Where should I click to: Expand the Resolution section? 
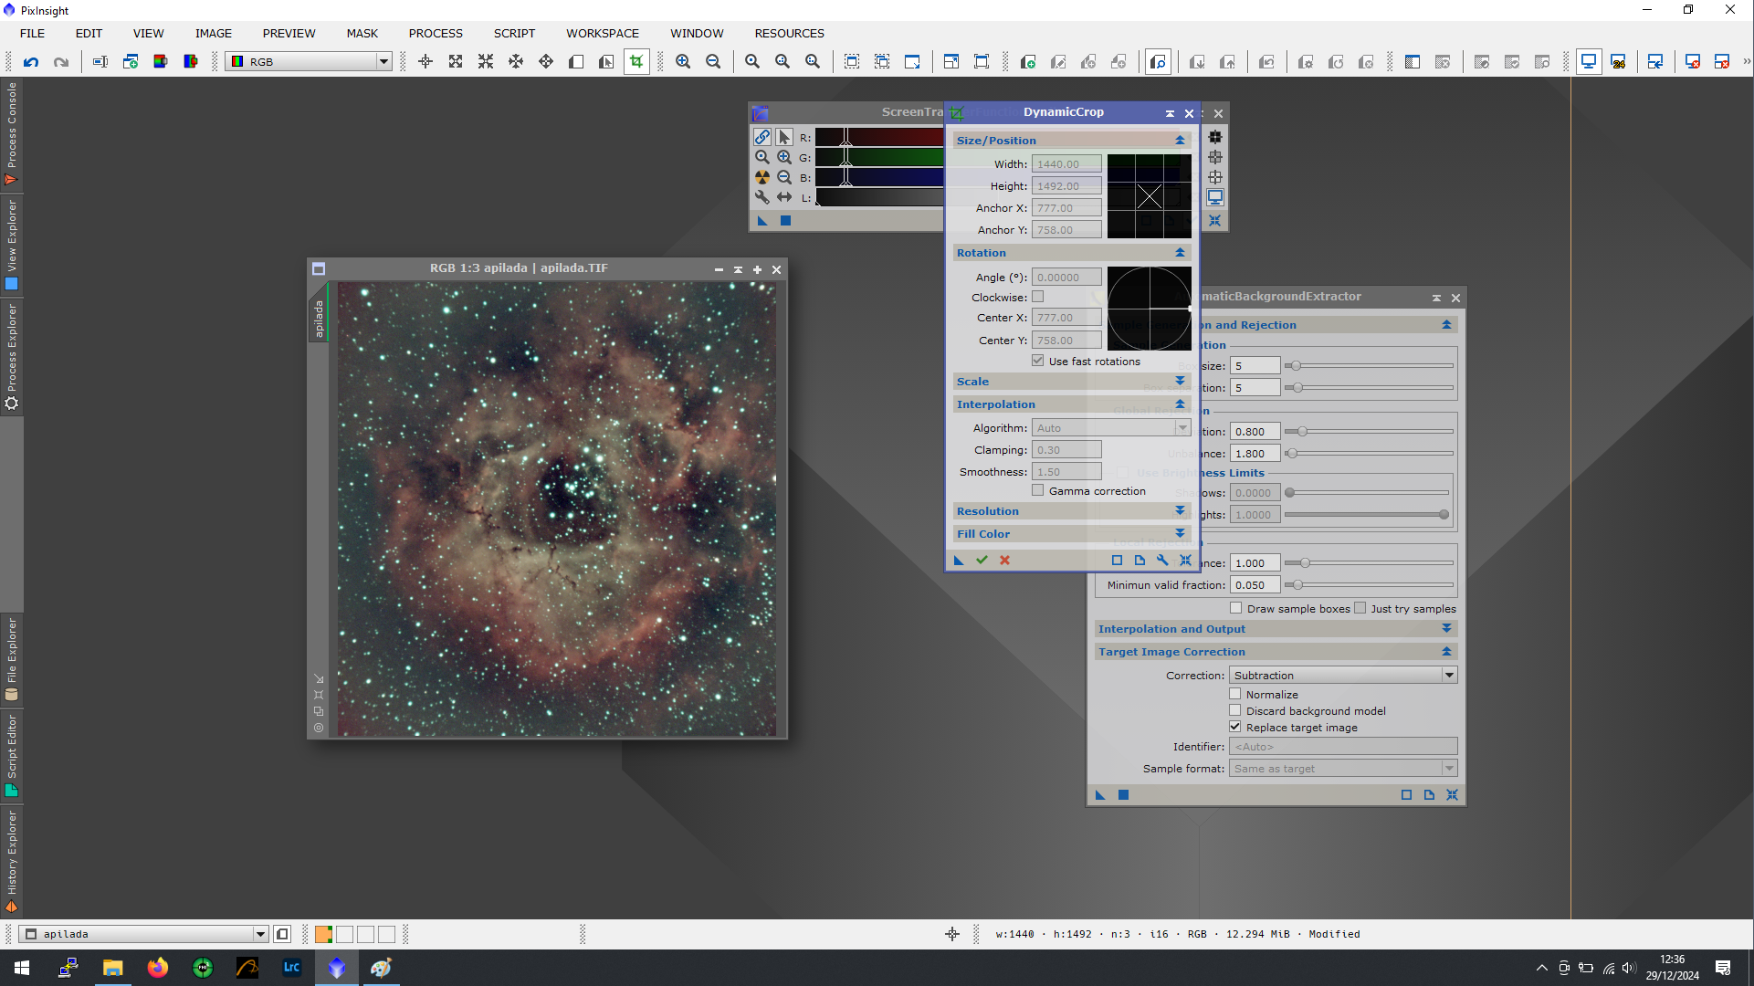(1180, 511)
